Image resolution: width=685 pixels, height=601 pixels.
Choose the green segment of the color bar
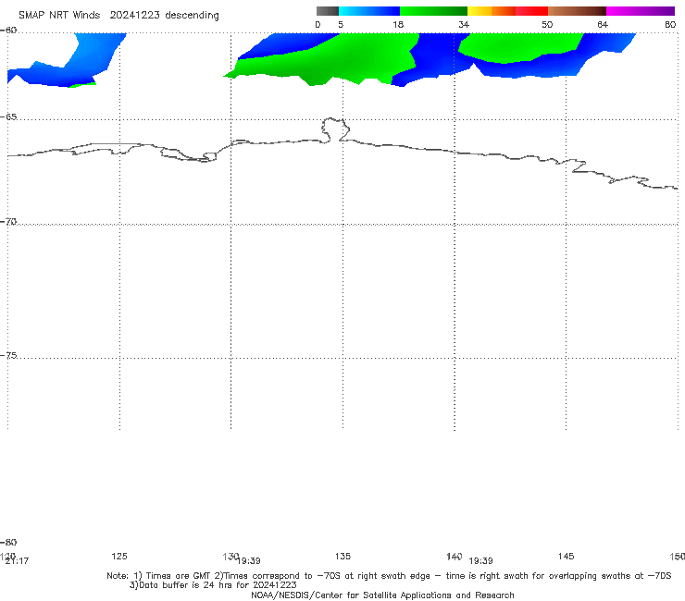click(x=433, y=11)
